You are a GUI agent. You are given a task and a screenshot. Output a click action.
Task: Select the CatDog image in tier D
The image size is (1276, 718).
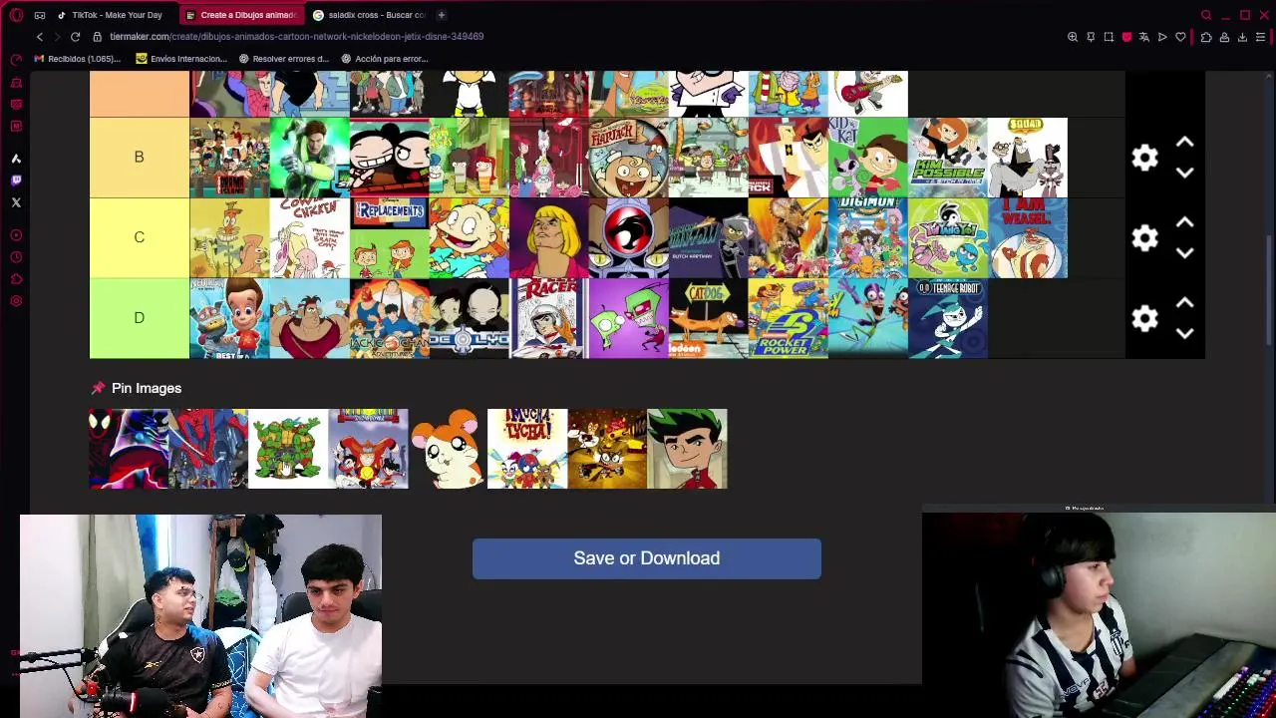(x=709, y=318)
